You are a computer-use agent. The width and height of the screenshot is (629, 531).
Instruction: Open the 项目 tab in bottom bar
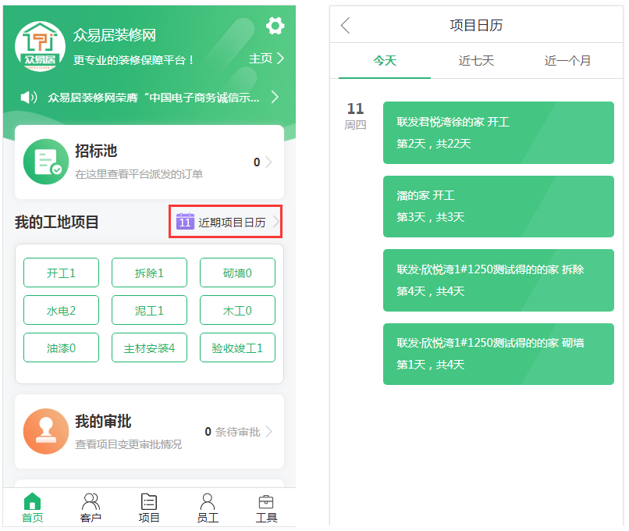[x=149, y=508]
